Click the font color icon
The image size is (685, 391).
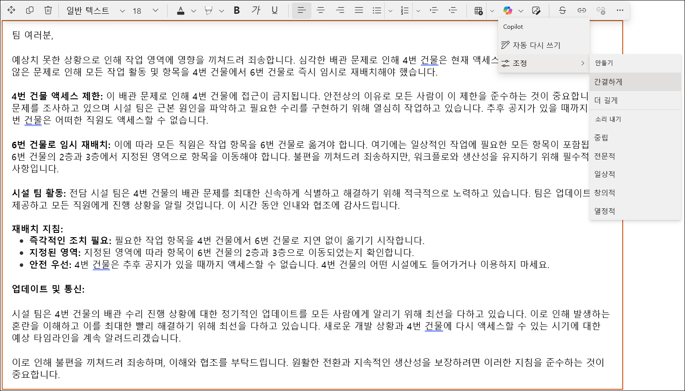[181, 10]
